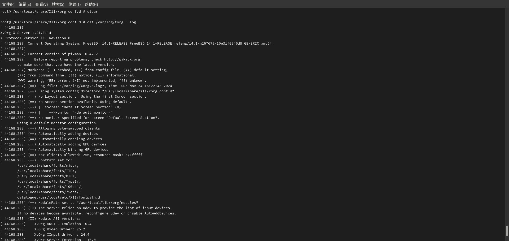Click the terminal scrollbar thumb
The height and width of the screenshot is (241, 509).
point(507,231)
